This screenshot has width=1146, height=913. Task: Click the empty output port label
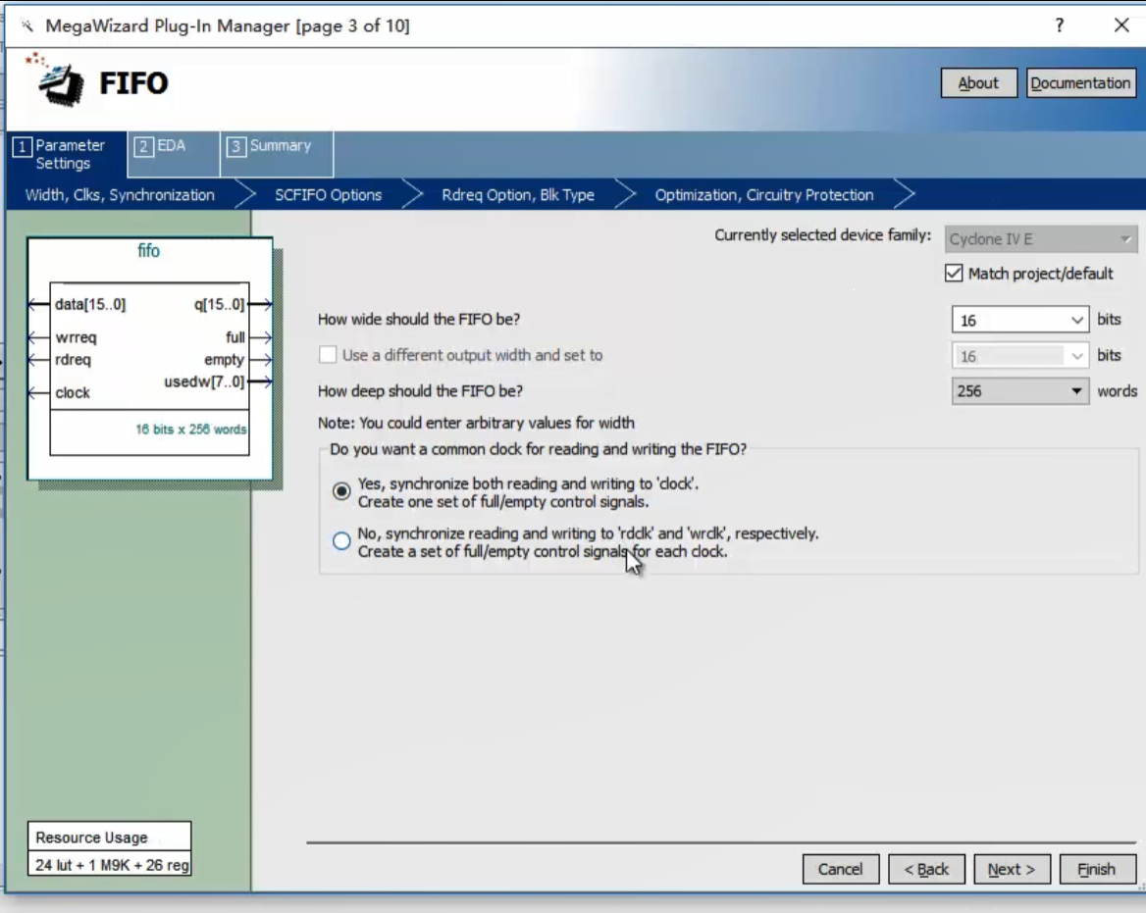point(224,359)
